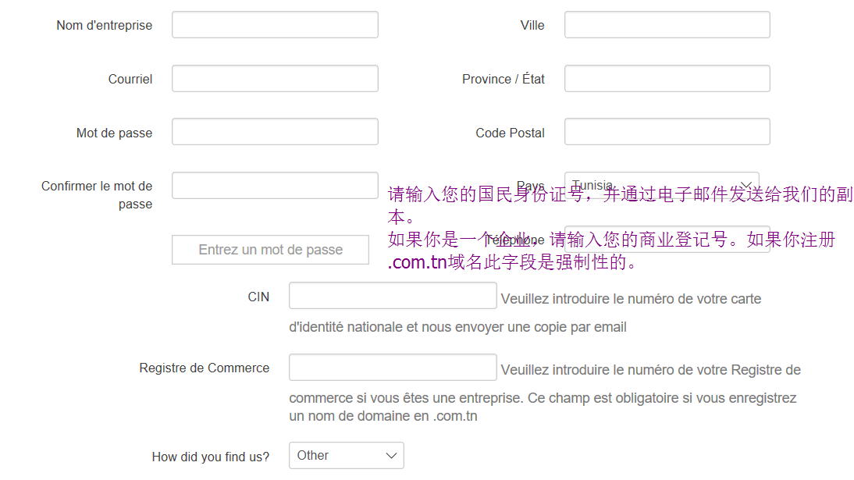
Task: Click the 'Registre de Commerce' text label
Action: 205,368
